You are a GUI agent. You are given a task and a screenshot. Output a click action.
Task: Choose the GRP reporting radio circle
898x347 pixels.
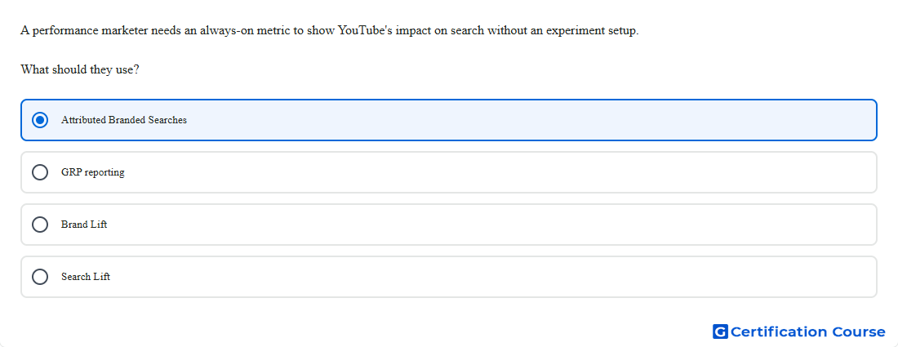[x=40, y=172]
